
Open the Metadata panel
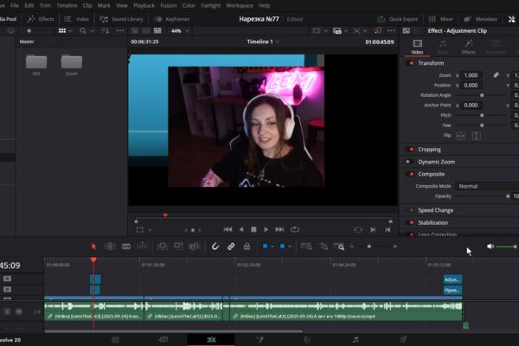(480, 19)
